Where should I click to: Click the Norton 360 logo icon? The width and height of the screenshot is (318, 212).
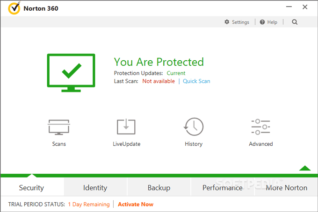tap(14, 8)
